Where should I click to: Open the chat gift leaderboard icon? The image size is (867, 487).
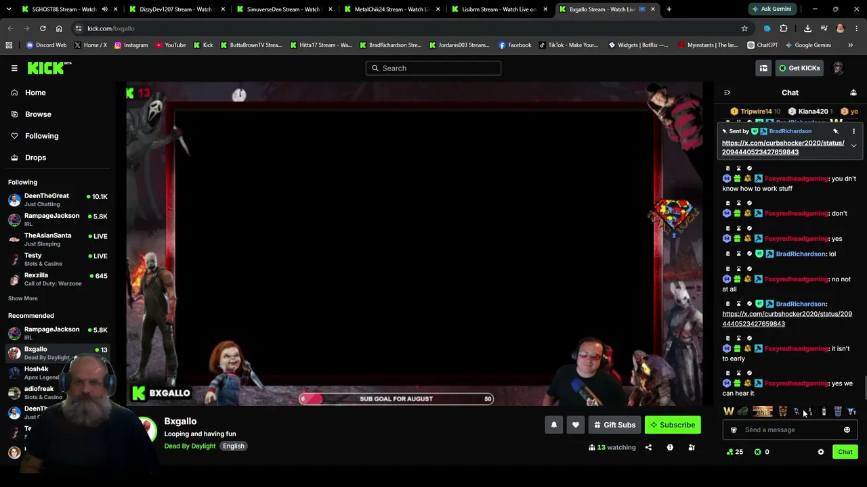(x=853, y=93)
